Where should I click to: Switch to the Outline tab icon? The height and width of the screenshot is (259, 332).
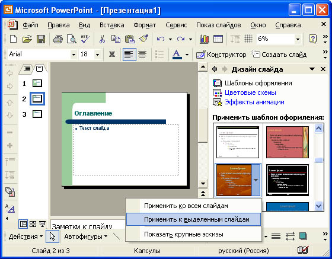(27, 69)
